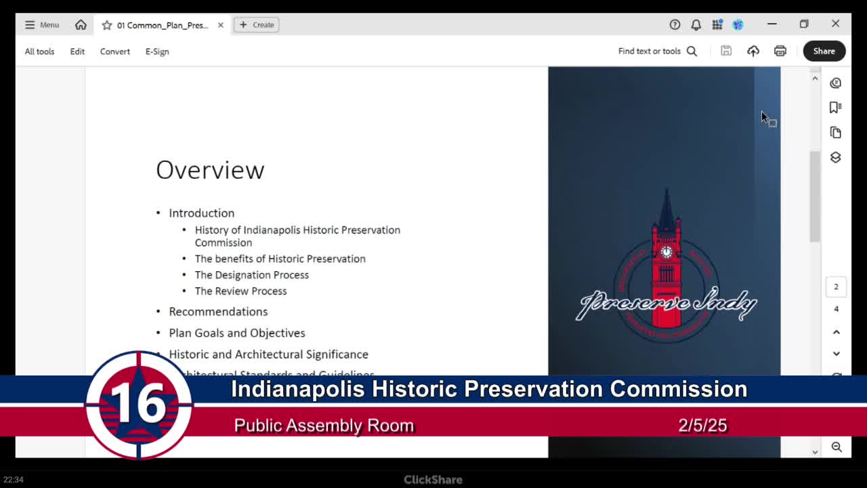This screenshot has width=867, height=488.
Task: Click Find text or tools search
Action: pos(657,51)
